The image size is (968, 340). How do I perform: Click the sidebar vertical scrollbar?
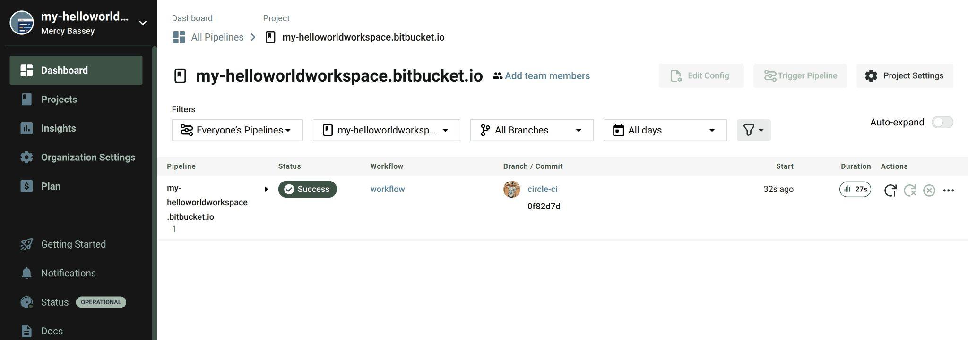(155, 193)
